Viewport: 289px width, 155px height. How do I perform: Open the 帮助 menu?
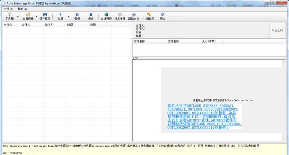(22, 9)
